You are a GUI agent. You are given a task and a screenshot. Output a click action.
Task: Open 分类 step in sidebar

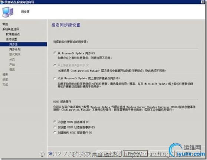click(x=12, y=59)
